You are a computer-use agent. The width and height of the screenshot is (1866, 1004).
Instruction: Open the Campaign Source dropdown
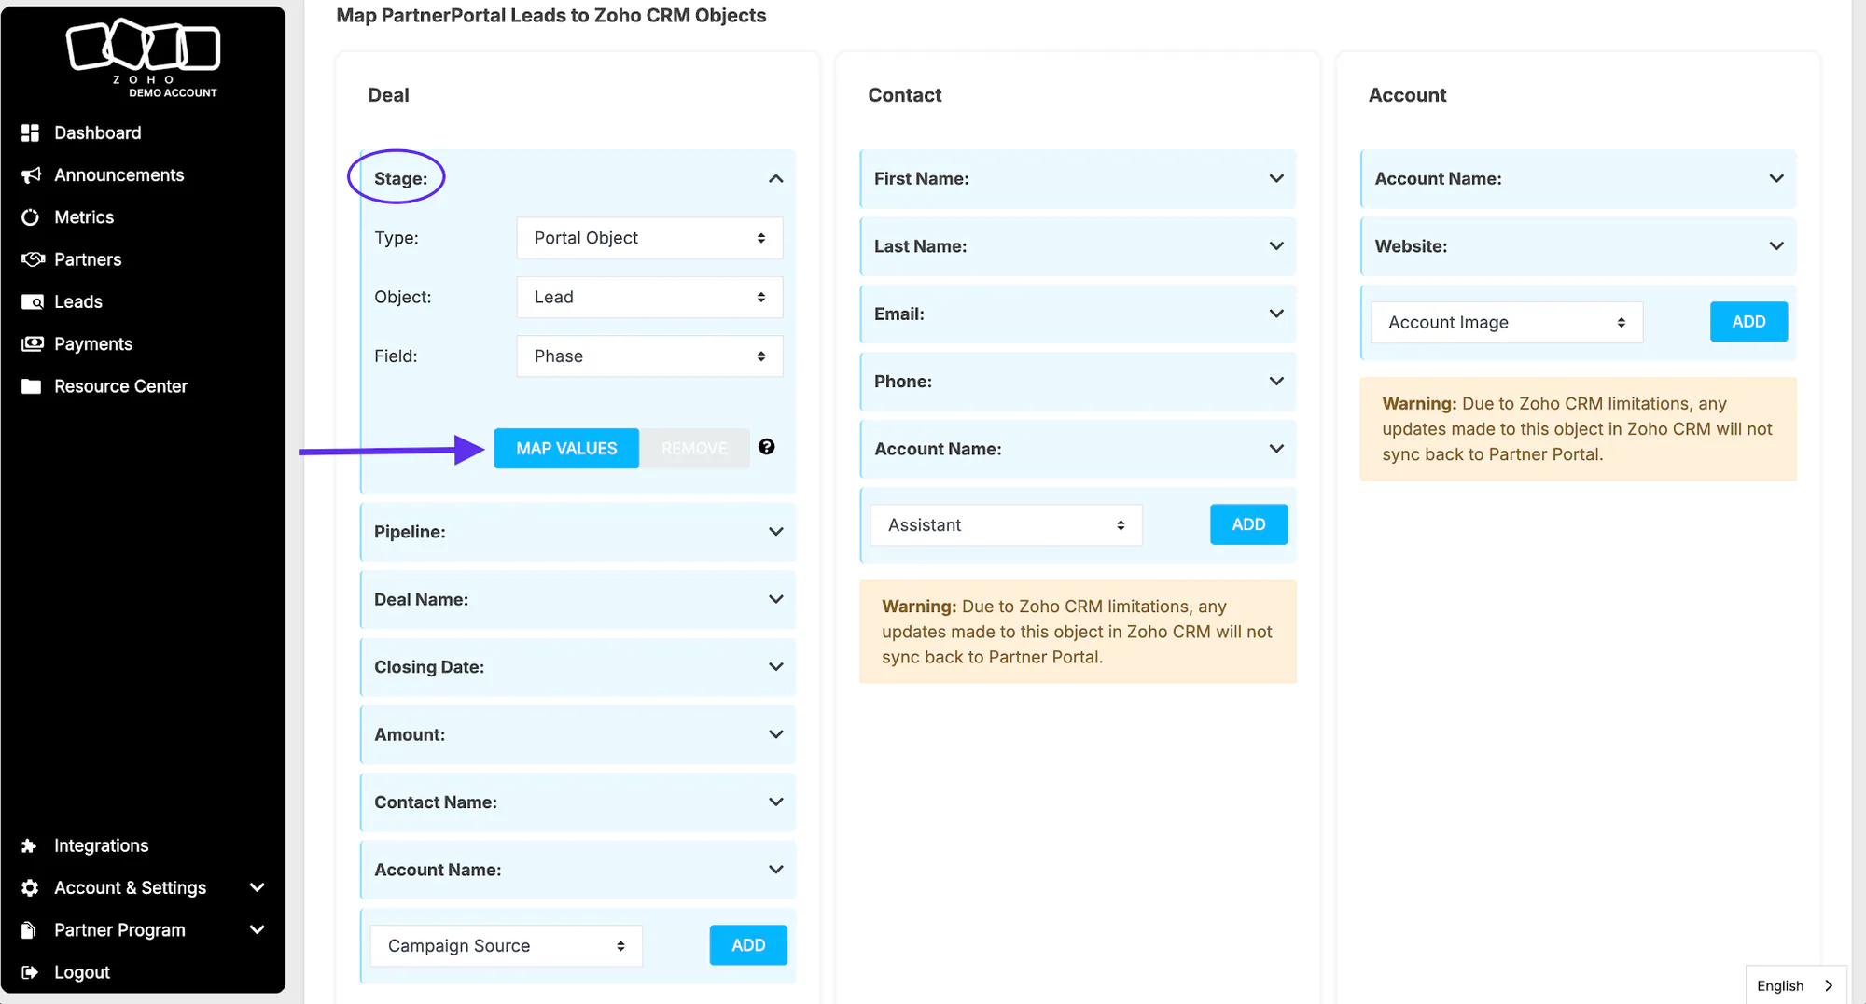(x=507, y=946)
